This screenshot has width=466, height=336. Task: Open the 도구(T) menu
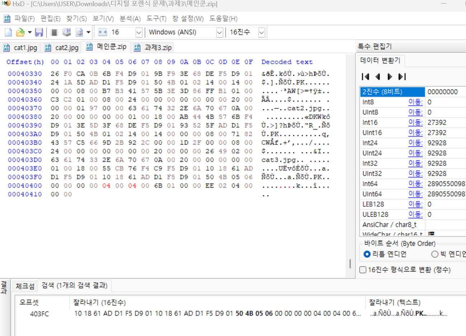click(156, 19)
